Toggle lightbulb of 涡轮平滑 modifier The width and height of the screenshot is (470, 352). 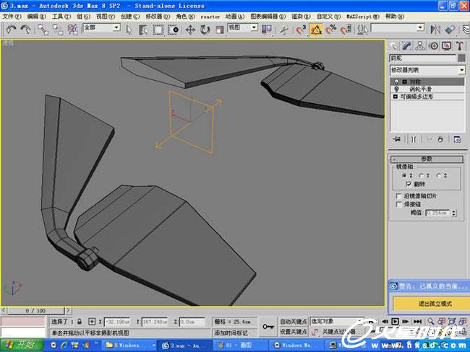click(x=396, y=89)
